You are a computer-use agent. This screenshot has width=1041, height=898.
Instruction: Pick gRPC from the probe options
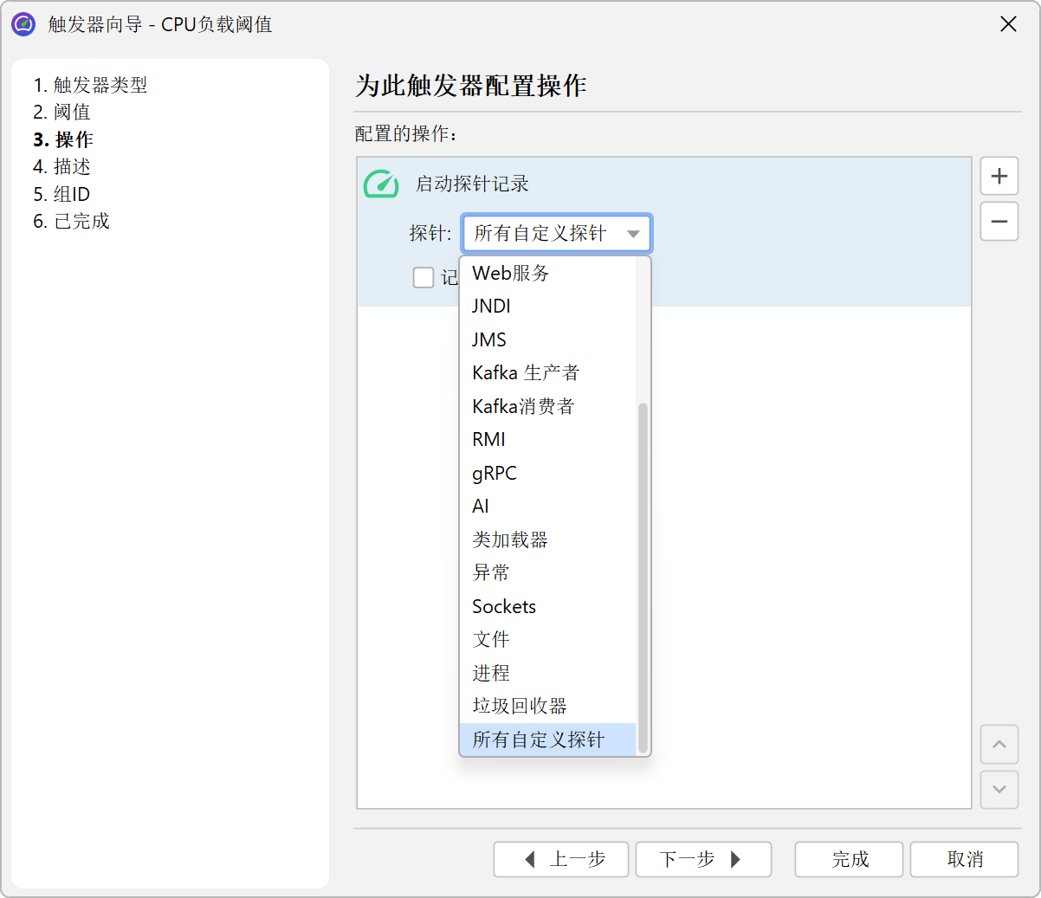click(495, 474)
